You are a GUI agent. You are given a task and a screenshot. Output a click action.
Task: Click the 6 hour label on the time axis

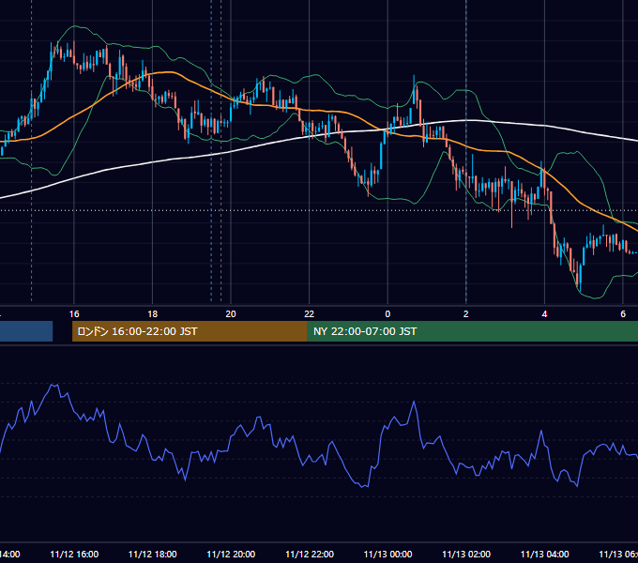[x=623, y=314]
